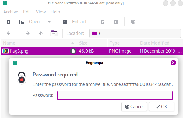Click the Extract toolbar button

point(75,22)
